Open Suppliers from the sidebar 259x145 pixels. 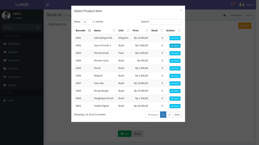(x=13, y=52)
